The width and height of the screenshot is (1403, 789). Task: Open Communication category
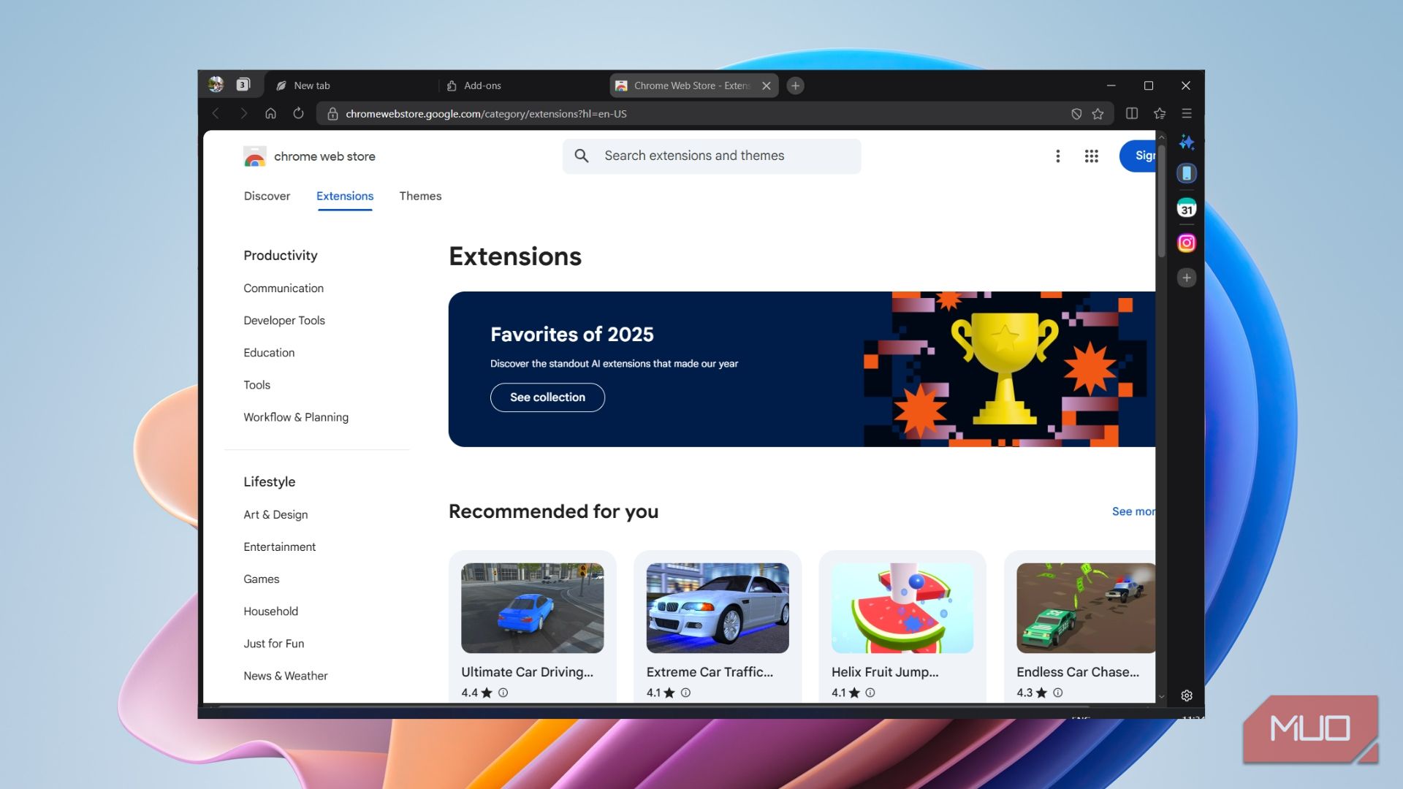click(x=284, y=289)
